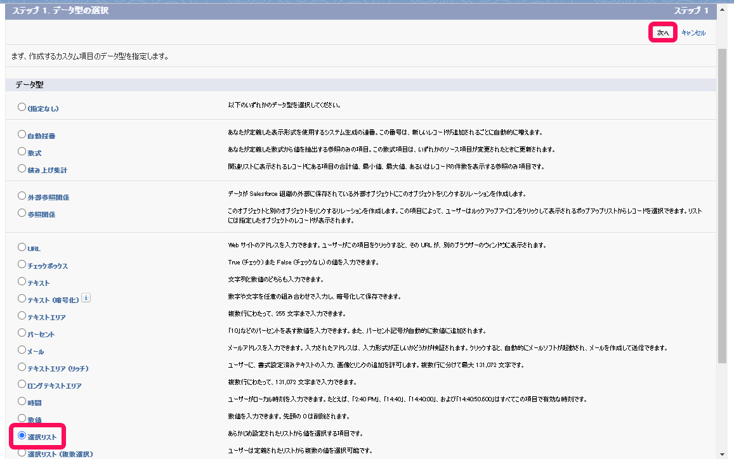Select the テキストエリア radio option
734x459 pixels.
click(22, 315)
